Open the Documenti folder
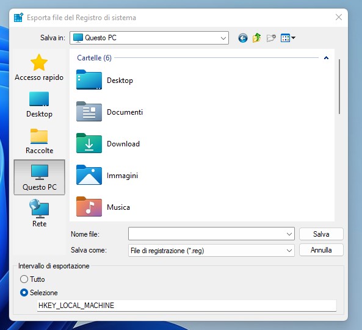 click(109, 112)
